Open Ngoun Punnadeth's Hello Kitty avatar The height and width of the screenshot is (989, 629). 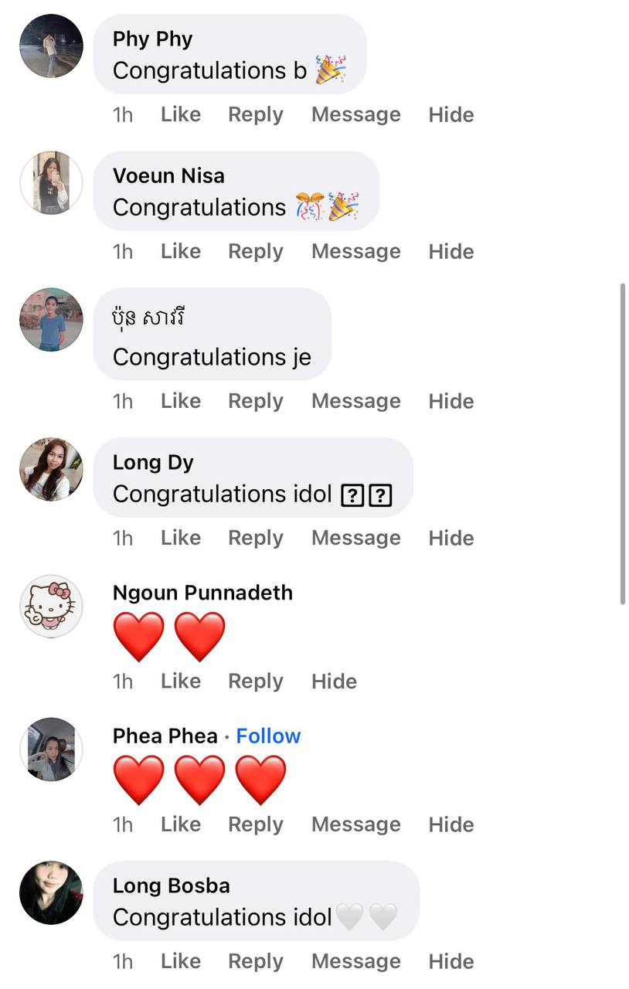pyautogui.click(x=51, y=607)
